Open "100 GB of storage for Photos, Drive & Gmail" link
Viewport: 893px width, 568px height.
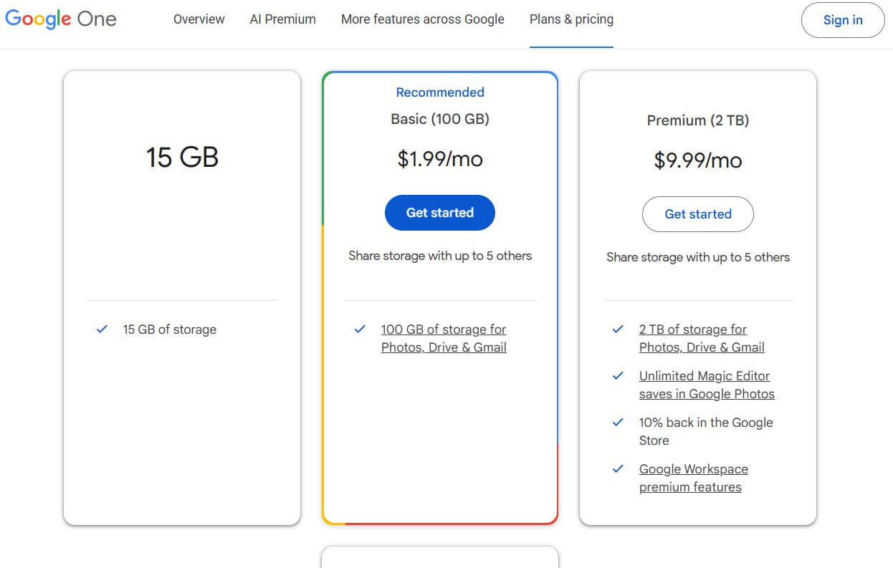click(x=444, y=337)
